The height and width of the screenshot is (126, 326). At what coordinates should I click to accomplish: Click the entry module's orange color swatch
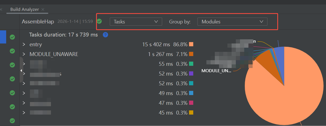click(191, 44)
